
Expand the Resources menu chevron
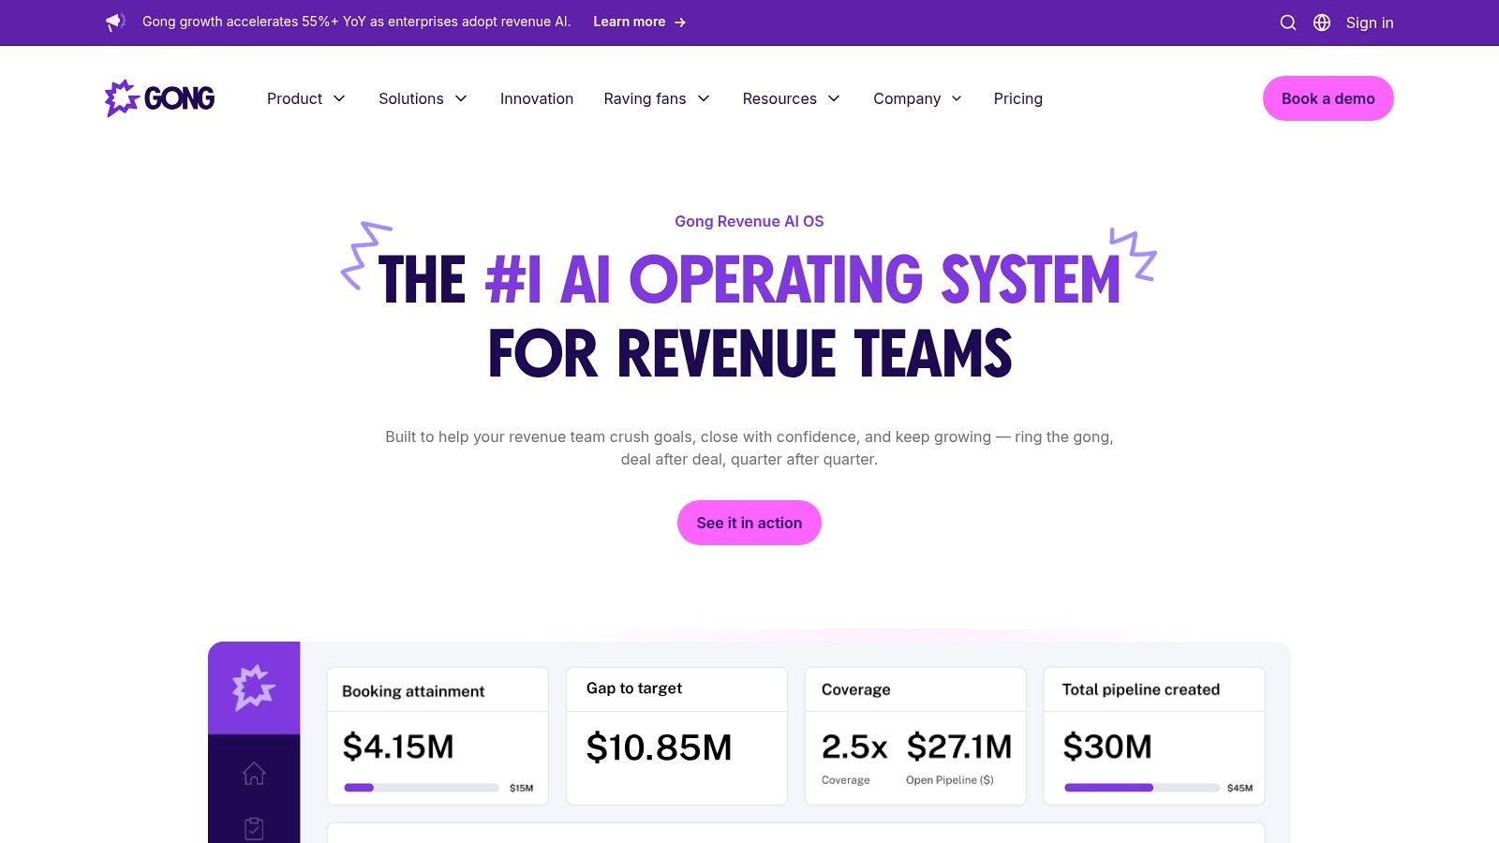click(x=834, y=98)
